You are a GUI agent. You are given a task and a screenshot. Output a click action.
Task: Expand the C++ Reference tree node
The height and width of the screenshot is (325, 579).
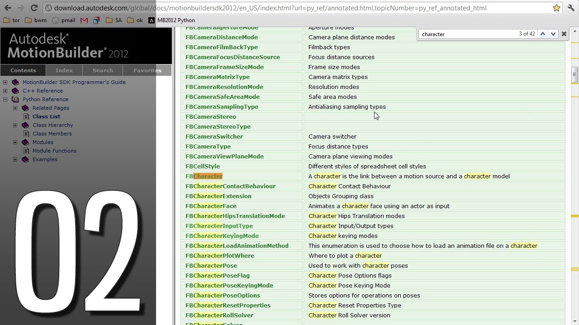[5, 91]
